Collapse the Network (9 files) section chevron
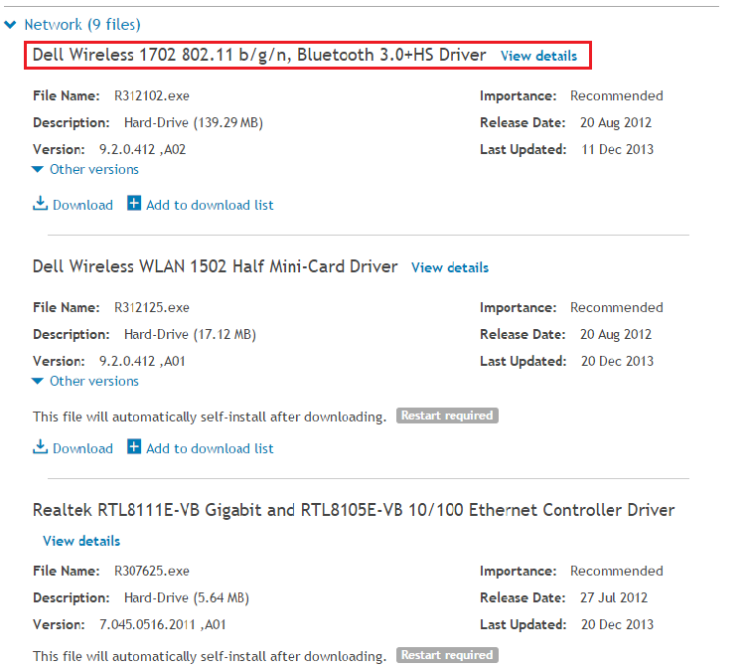The width and height of the screenshot is (746, 668). point(10,24)
